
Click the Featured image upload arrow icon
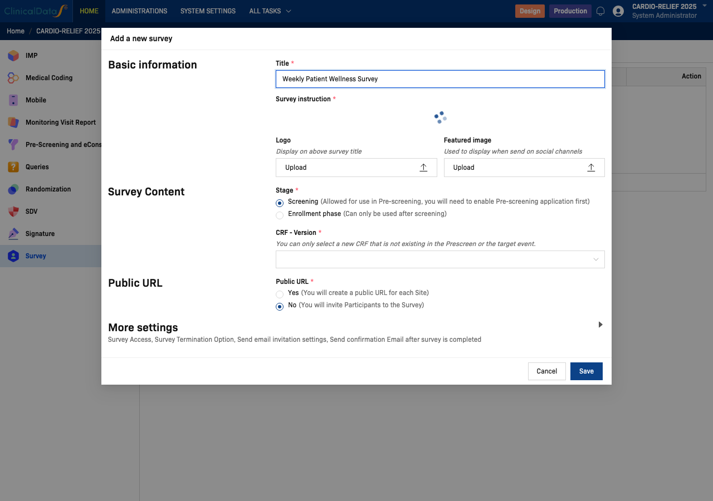tap(591, 168)
